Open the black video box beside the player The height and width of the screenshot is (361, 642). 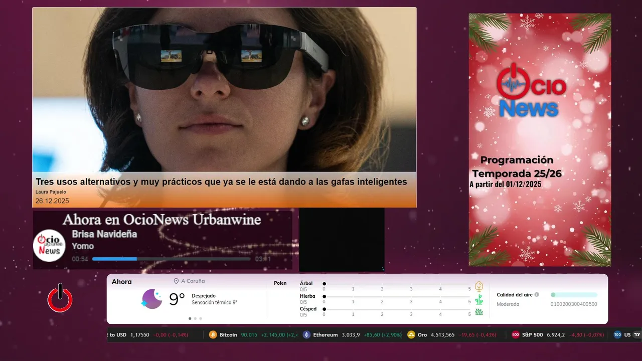tap(342, 240)
